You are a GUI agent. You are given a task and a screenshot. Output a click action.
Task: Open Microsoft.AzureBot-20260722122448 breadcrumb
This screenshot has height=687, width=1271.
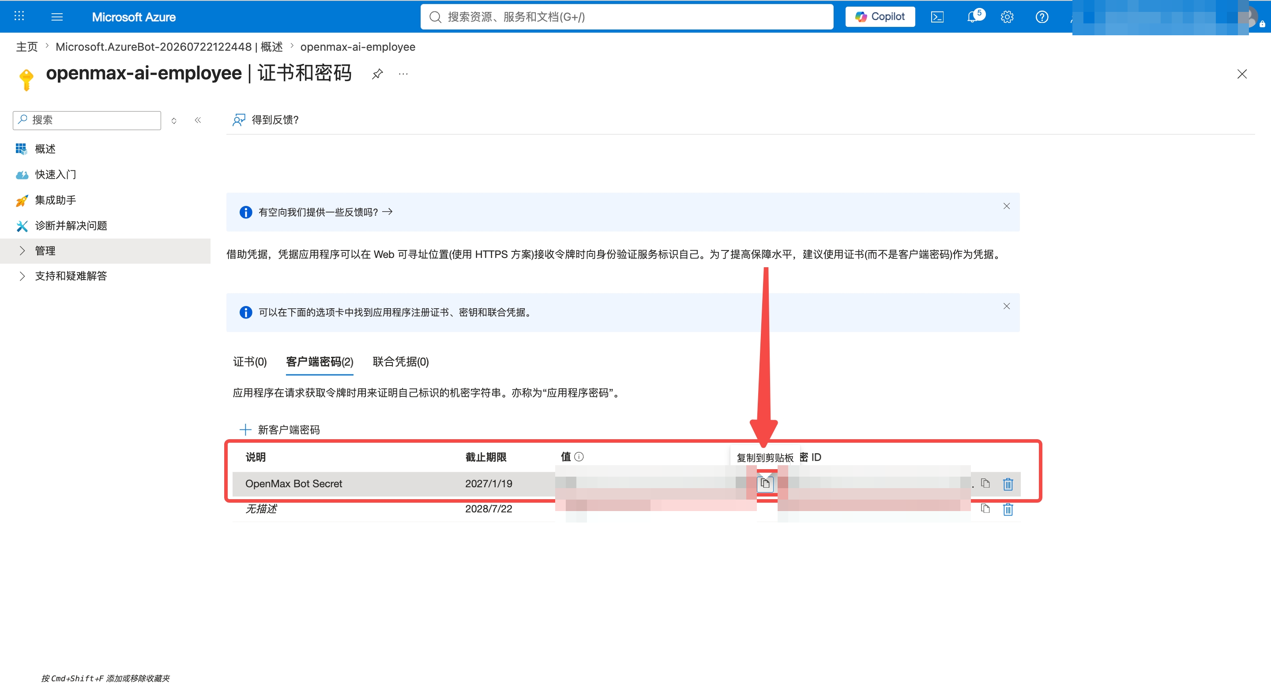[169, 47]
